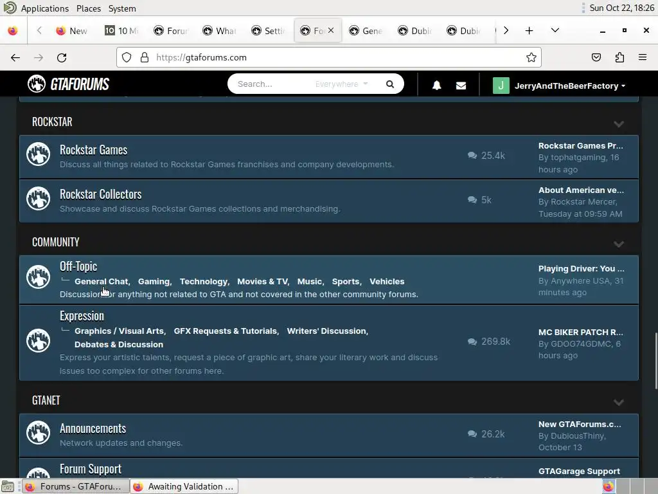This screenshot has height=494, width=658.
Task: Click the Announcements forum icon
Action: tap(38, 433)
